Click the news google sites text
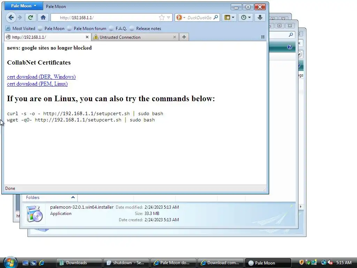Viewport: 357px width, 268px height. click(49, 48)
